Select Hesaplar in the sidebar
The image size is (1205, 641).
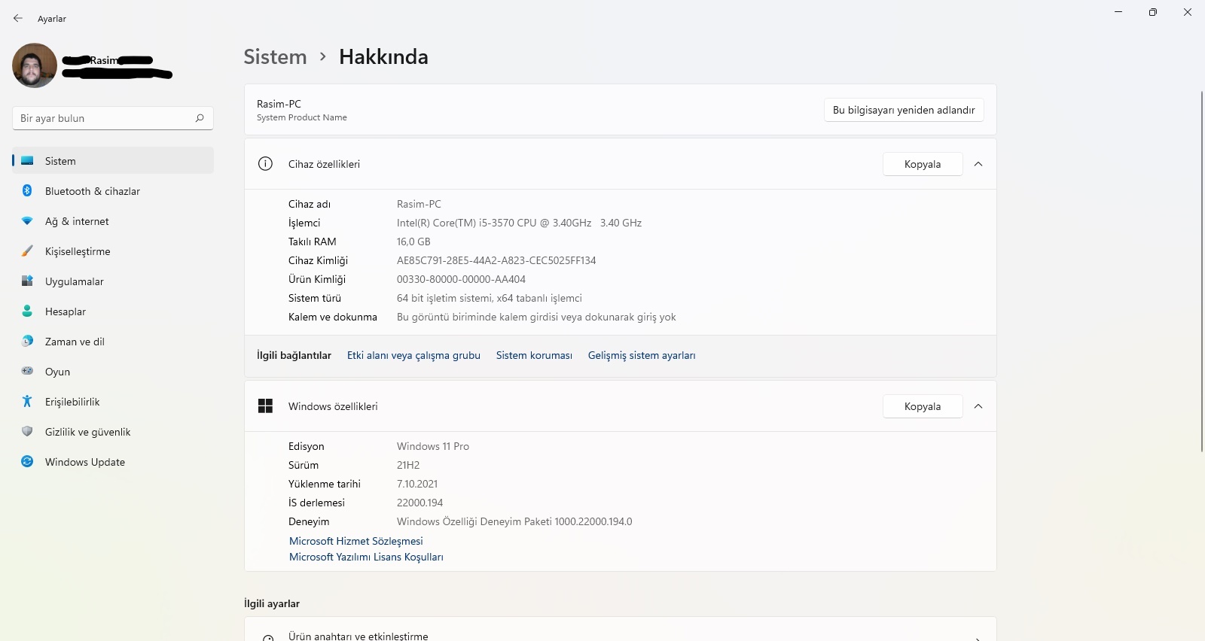pos(113,311)
